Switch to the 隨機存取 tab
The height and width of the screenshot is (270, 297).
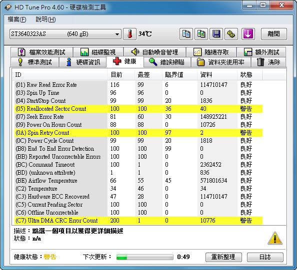click(x=211, y=52)
